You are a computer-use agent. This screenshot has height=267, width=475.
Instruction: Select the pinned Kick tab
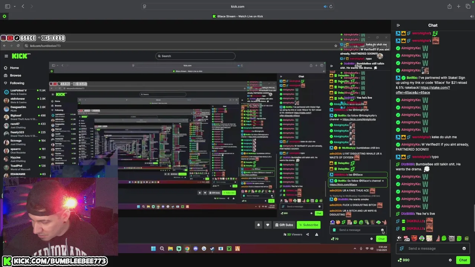[4, 16]
